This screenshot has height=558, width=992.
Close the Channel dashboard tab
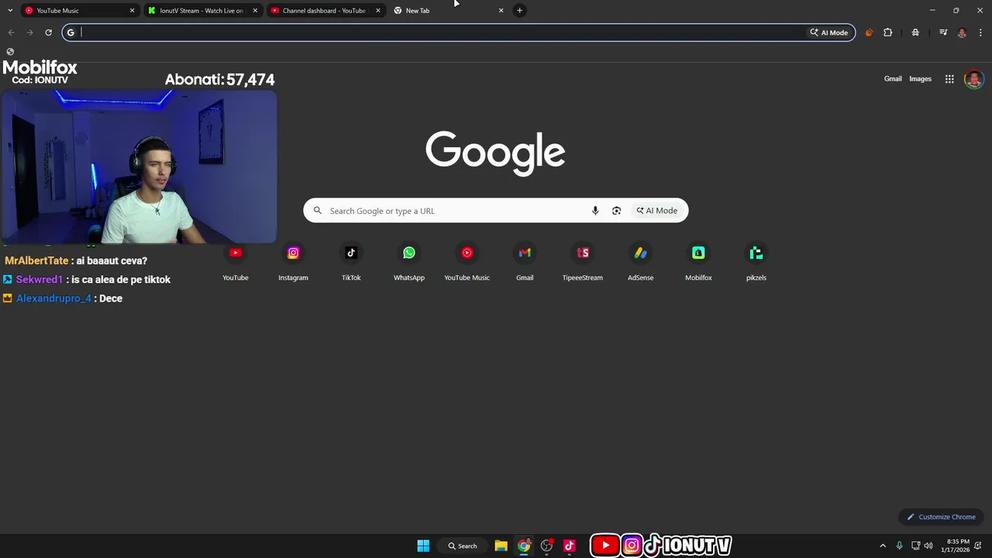(x=378, y=10)
